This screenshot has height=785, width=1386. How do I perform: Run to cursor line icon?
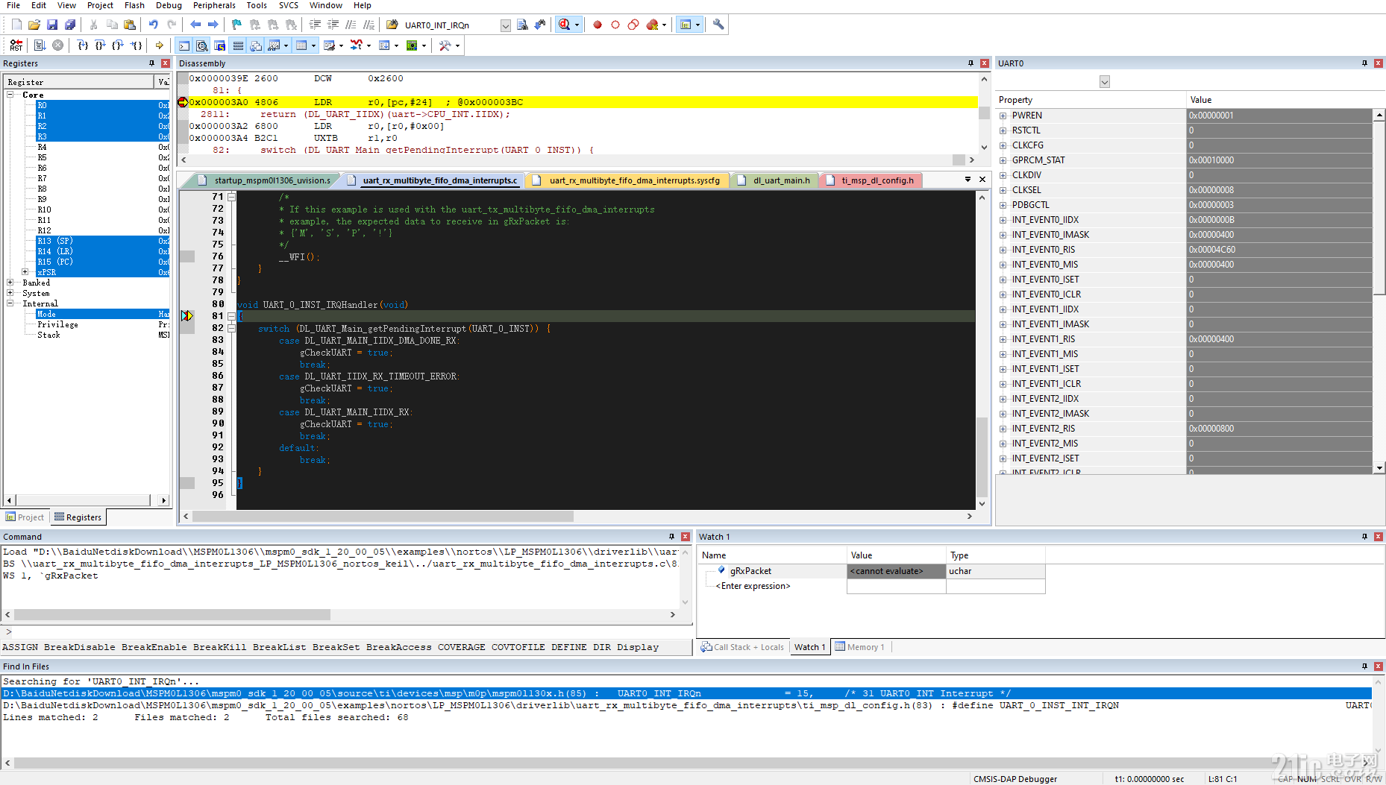137,45
